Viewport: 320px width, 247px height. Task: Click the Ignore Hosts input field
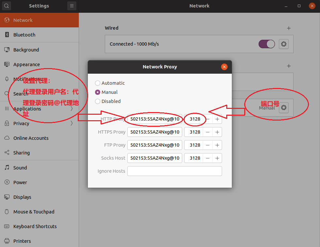tap(175, 171)
